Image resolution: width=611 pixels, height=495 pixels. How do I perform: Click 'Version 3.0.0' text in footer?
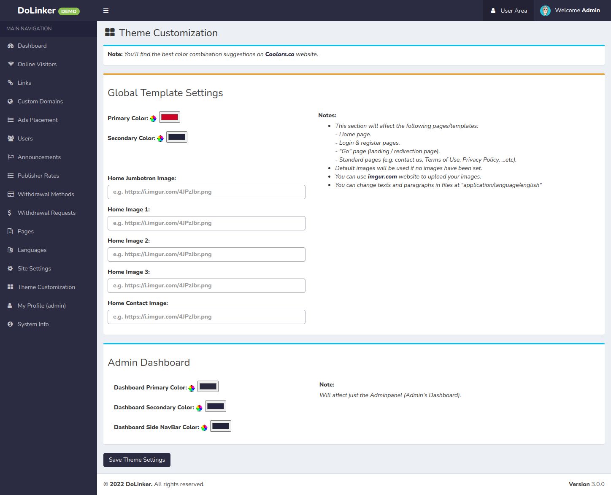587,484
